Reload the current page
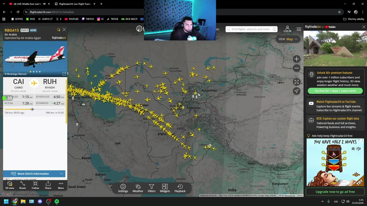The width and height of the screenshot is (367, 206). pos(18,12)
